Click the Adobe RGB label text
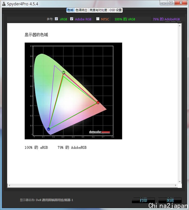Image resolution: width=189 pixels, height=210 pixels. click(x=83, y=19)
